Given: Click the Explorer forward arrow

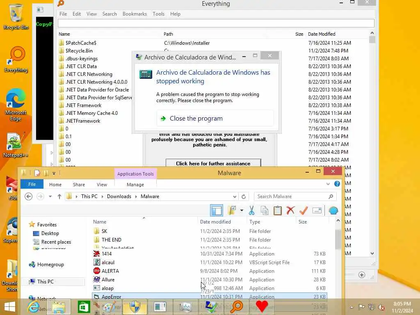Looking at the screenshot, I should (40, 196).
